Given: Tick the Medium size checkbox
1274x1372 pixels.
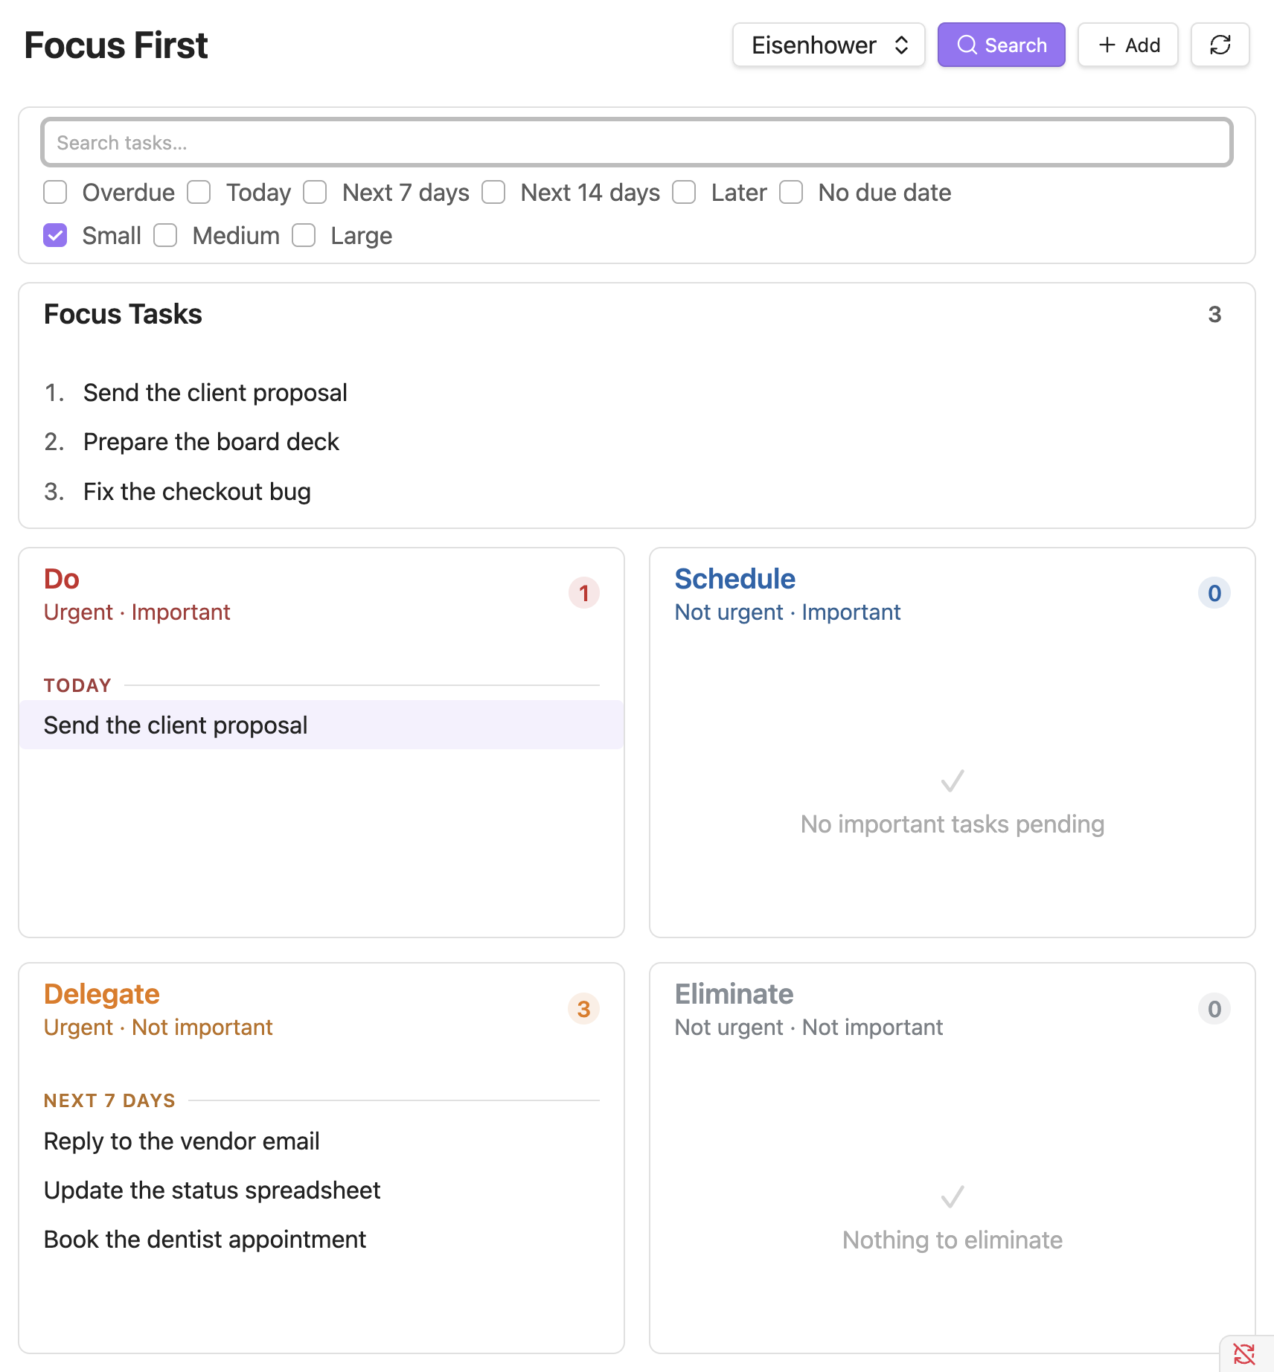Looking at the screenshot, I should [165, 235].
